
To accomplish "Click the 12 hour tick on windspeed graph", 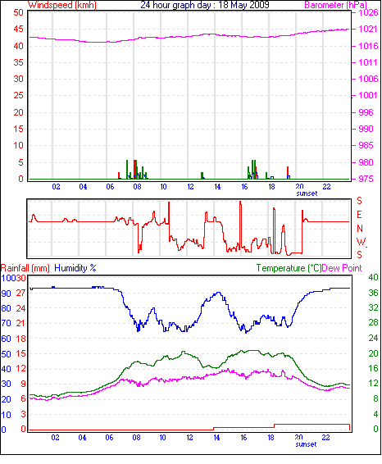I will tap(190, 187).
